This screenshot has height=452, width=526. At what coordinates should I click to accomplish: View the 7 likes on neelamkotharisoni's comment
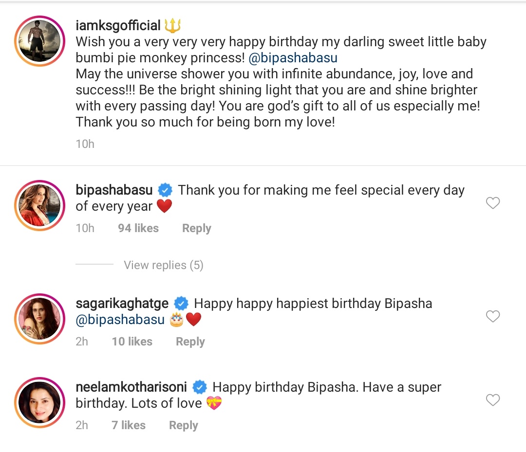click(129, 425)
